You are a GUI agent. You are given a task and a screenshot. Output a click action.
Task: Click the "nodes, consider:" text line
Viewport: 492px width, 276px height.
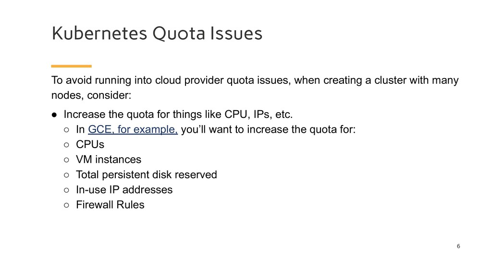point(91,95)
